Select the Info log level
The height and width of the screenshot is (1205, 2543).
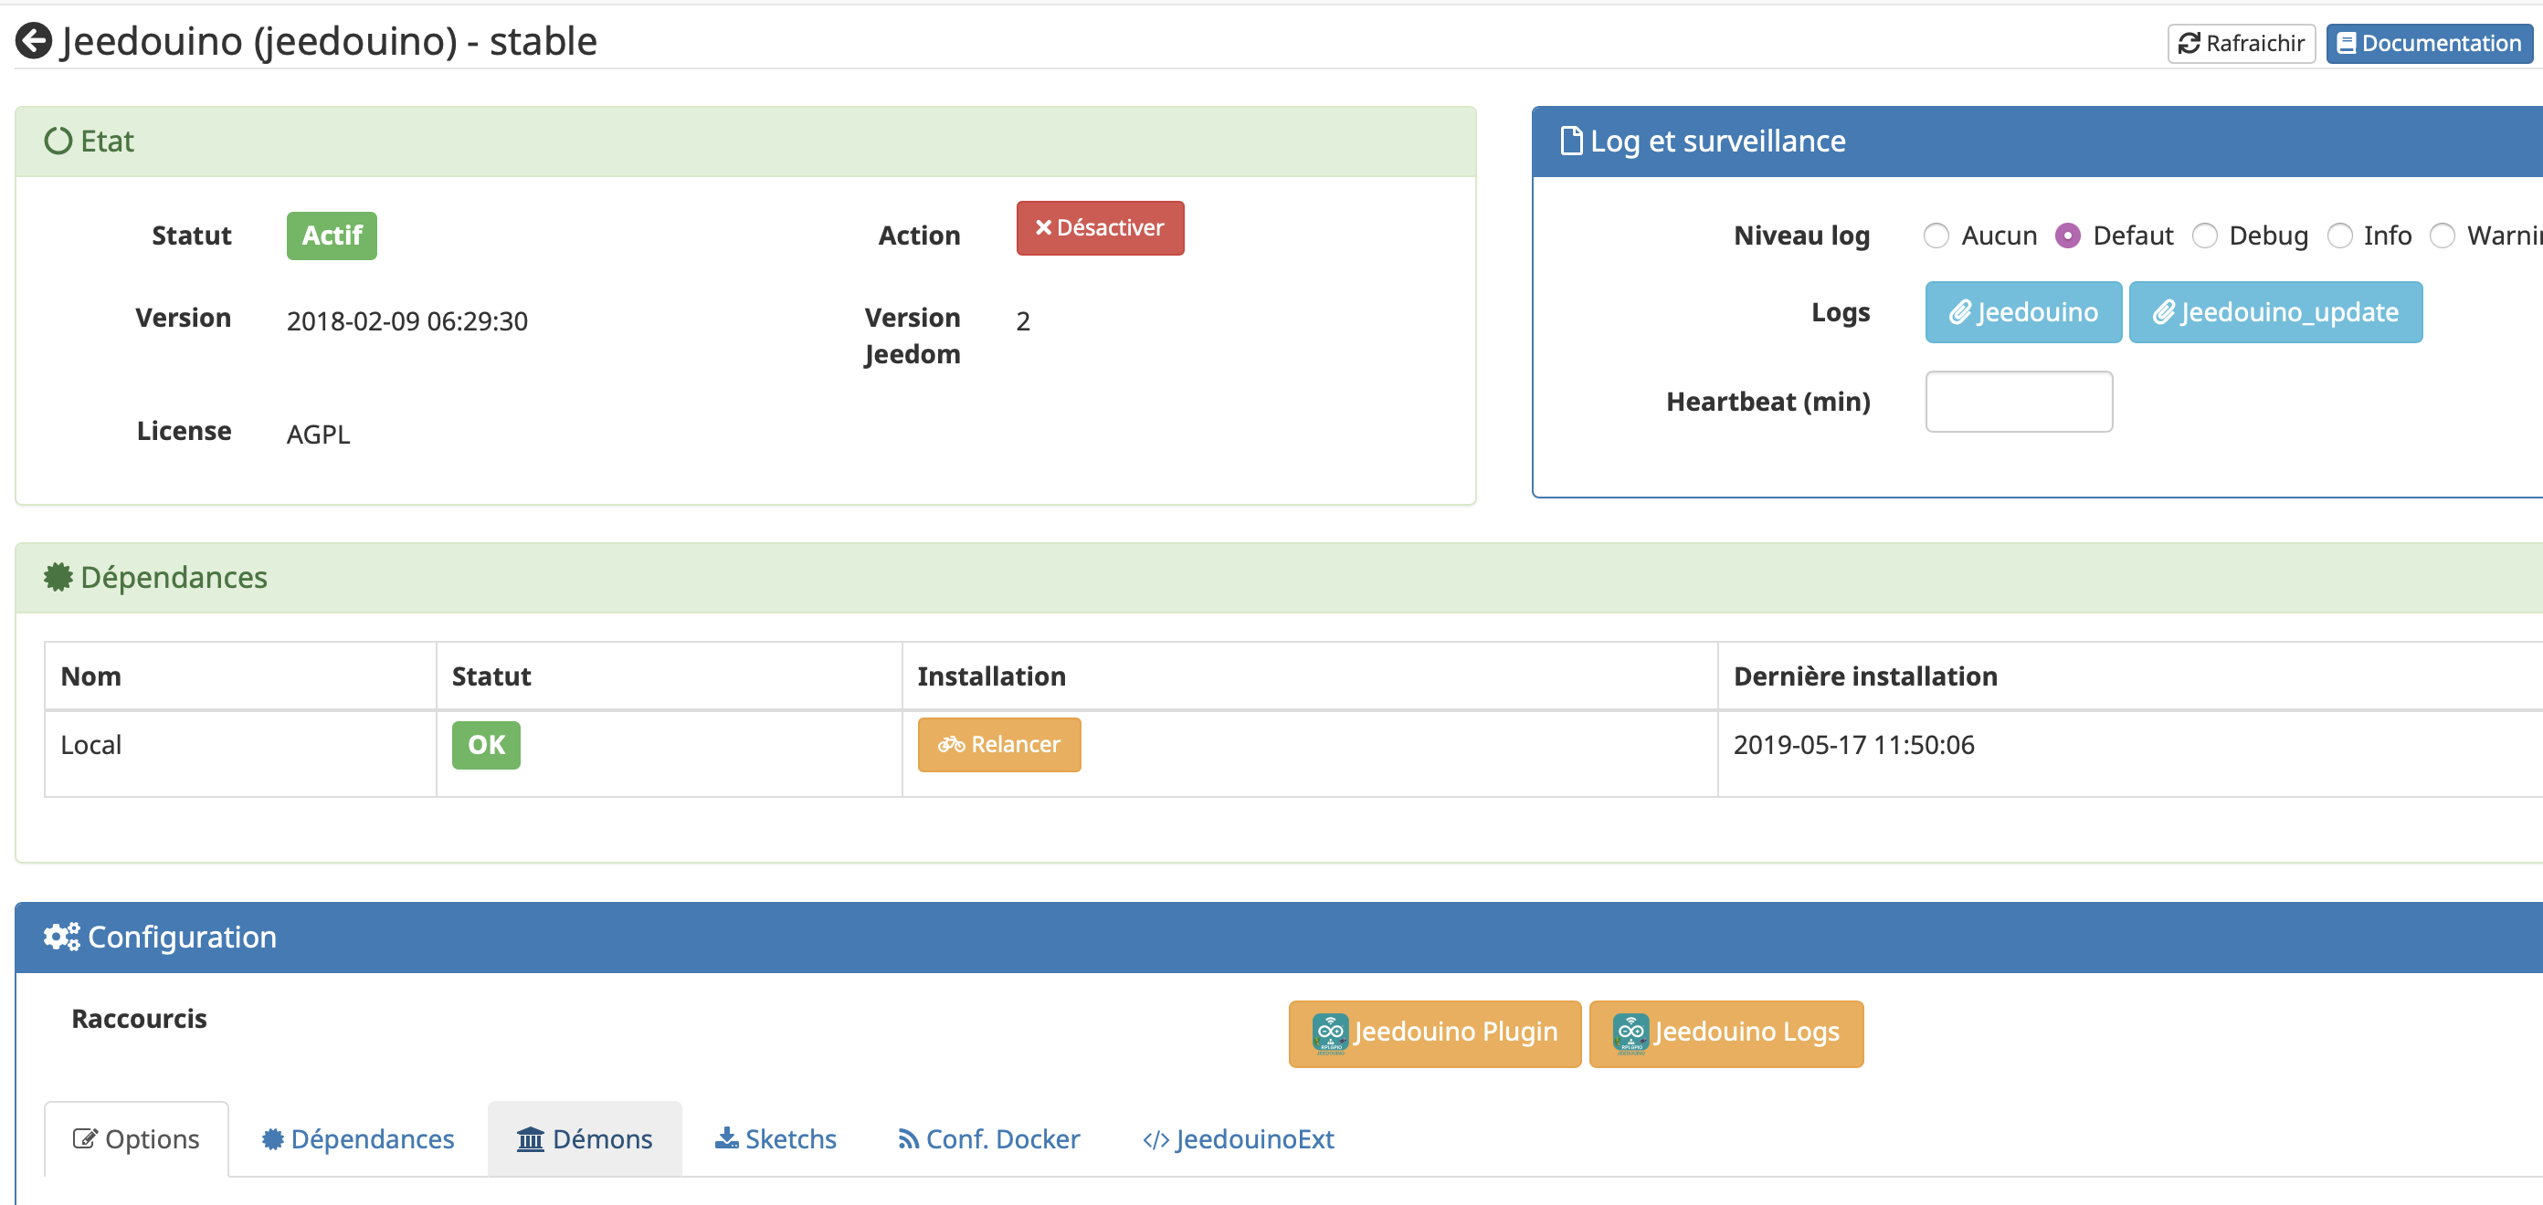[2339, 236]
